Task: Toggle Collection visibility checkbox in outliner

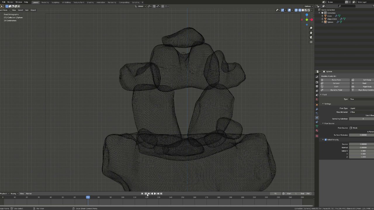Action: click(322, 13)
